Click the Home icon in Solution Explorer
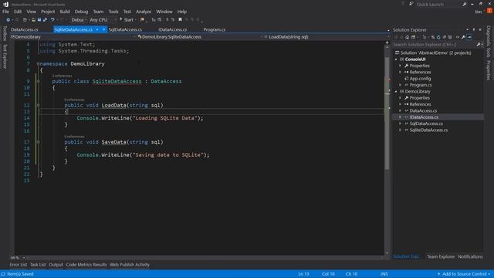This screenshot has height=278, width=494. 408,37
